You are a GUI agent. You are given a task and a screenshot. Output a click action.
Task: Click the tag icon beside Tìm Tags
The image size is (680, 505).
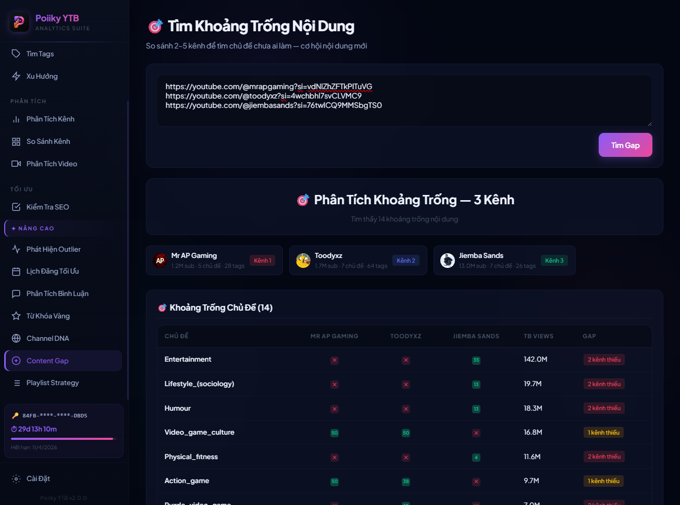(x=16, y=54)
